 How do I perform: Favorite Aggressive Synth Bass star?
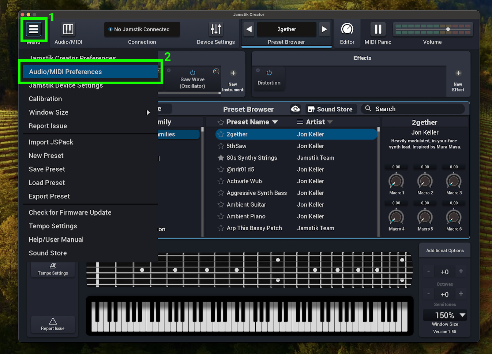tap(221, 193)
